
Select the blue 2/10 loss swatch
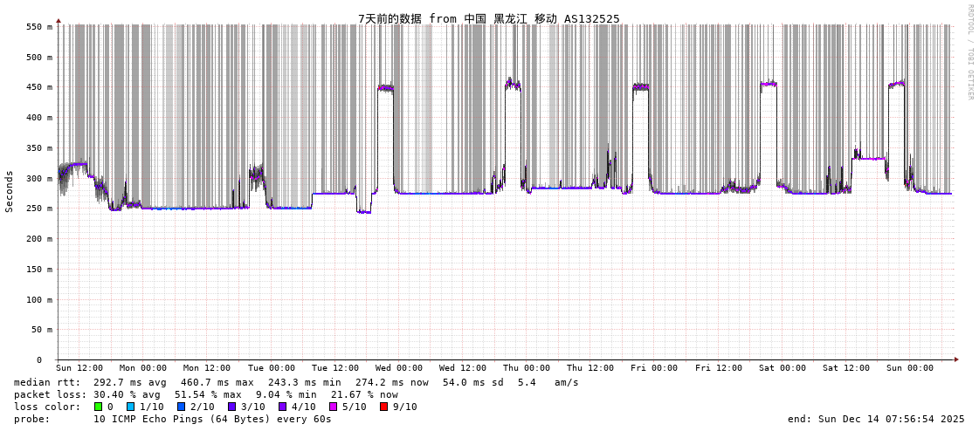pyautogui.click(x=181, y=407)
